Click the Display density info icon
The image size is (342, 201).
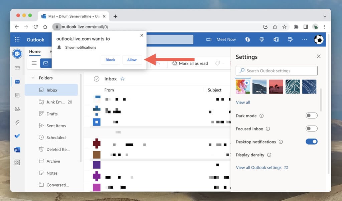[269, 155]
